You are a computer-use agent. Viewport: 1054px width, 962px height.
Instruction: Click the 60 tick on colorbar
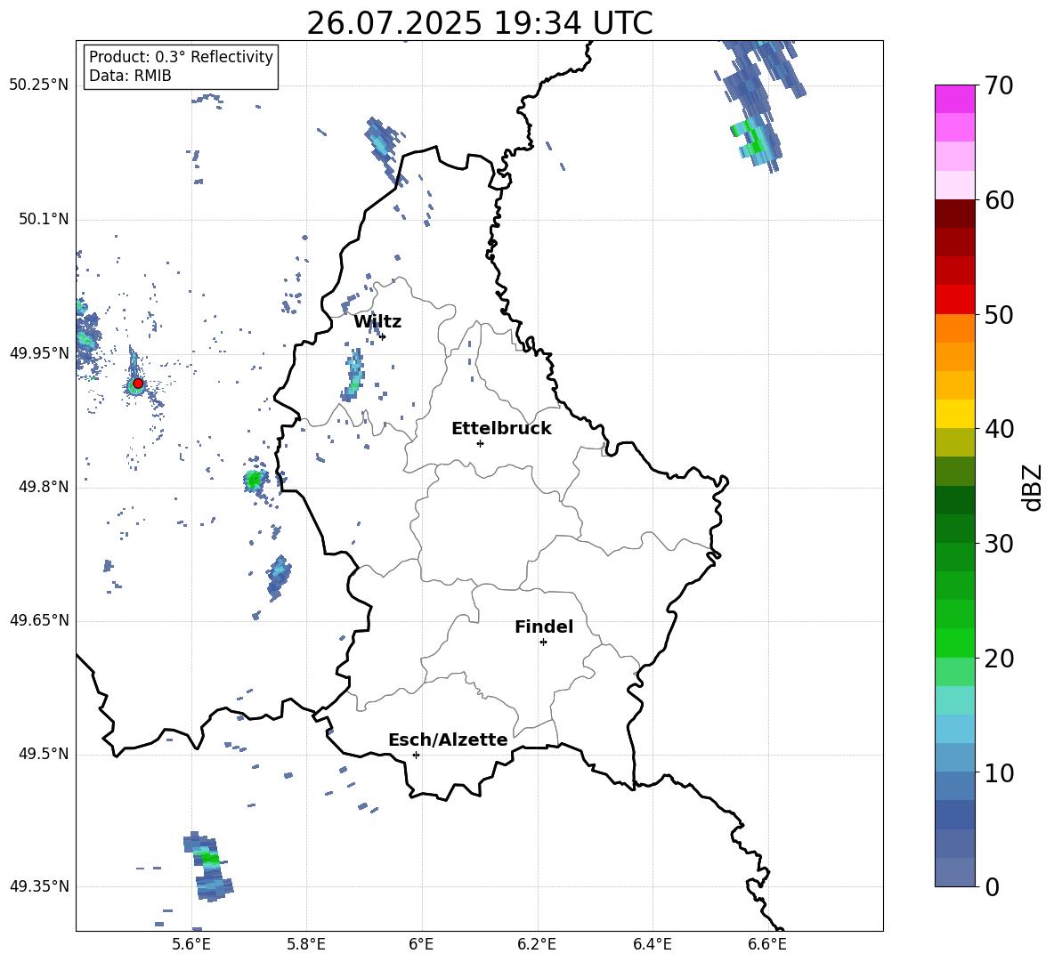(x=999, y=200)
